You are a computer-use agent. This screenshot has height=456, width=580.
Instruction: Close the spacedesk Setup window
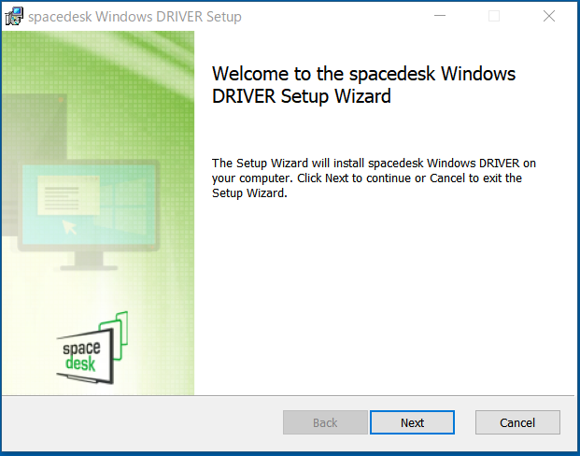coord(549,16)
